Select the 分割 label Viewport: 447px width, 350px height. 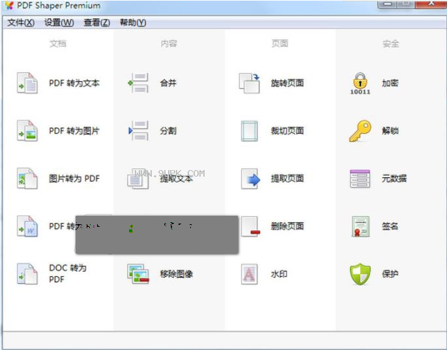point(168,130)
